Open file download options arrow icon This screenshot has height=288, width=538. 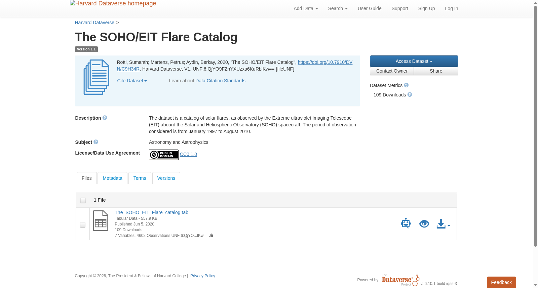coord(443,224)
